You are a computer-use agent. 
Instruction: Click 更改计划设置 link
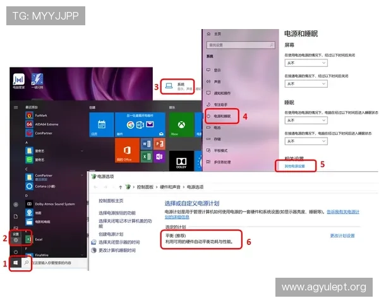point(342,235)
